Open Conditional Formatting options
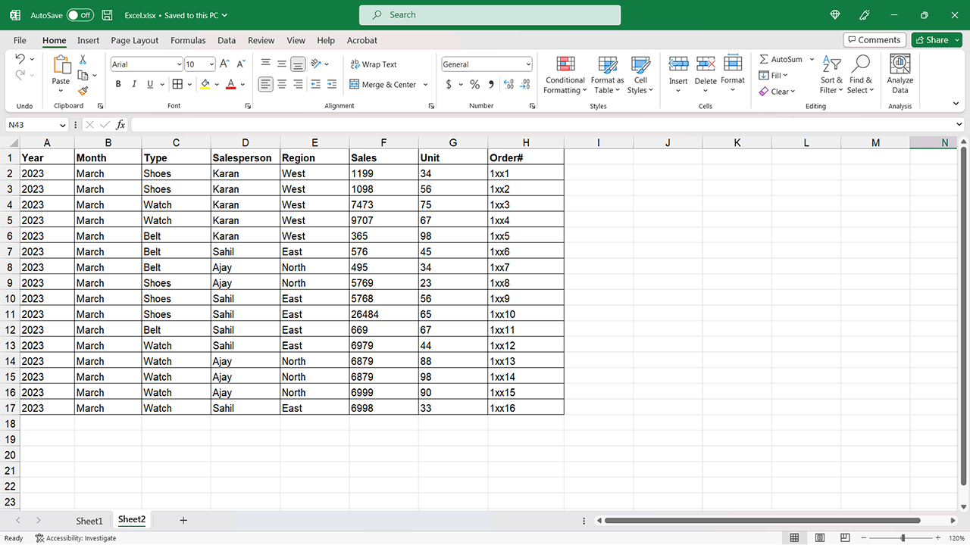The width and height of the screenshot is (970, 545). tap(565, 74)
